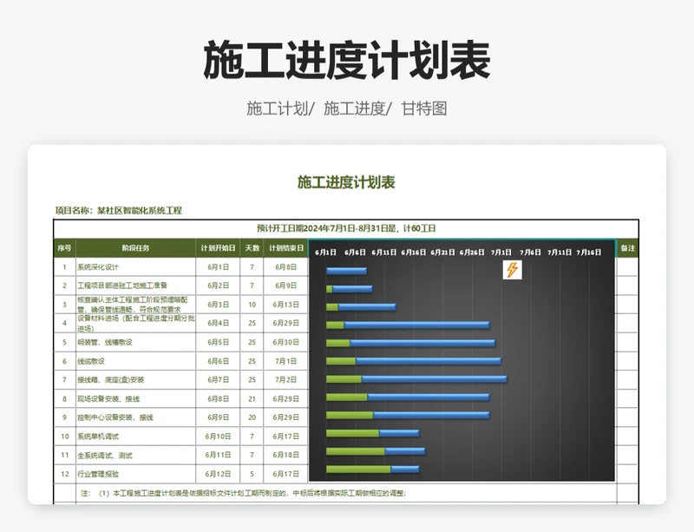694x532 pixels.
Task: Click the blue Gantt bar for task 7
Action: [435, 379]
